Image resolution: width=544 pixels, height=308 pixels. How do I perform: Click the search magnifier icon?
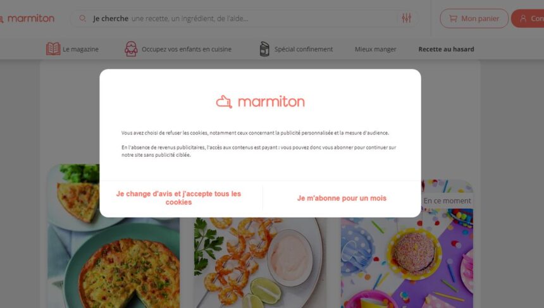click(83, 18)
